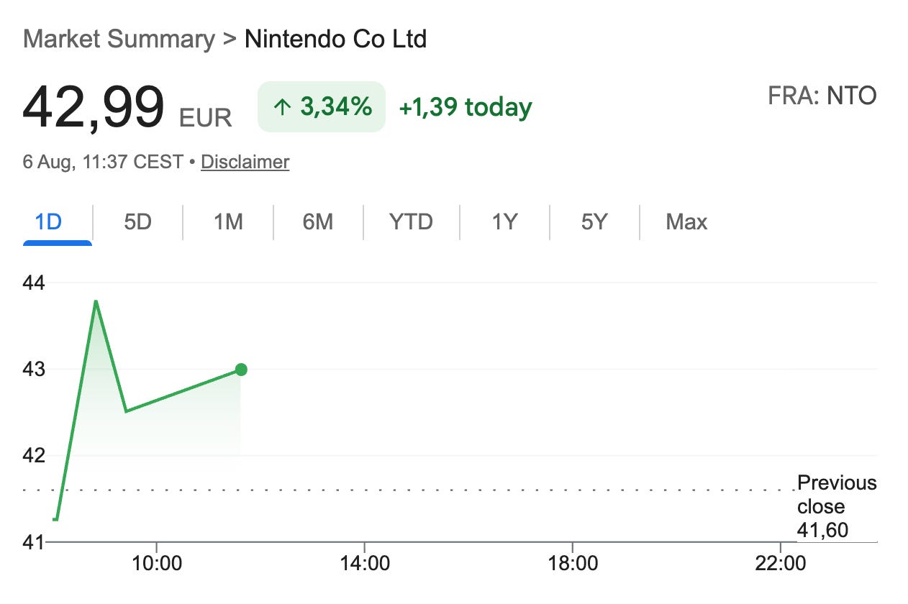The height and width of the screenshot is (604, 908).
Task: Show the 6M price history
Action: coord(318,221)
